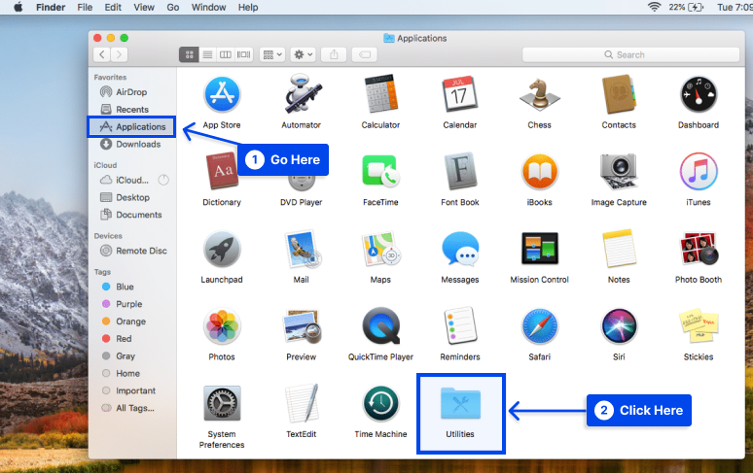Open the View menu

pyautogui.click(x=144, y=7)
